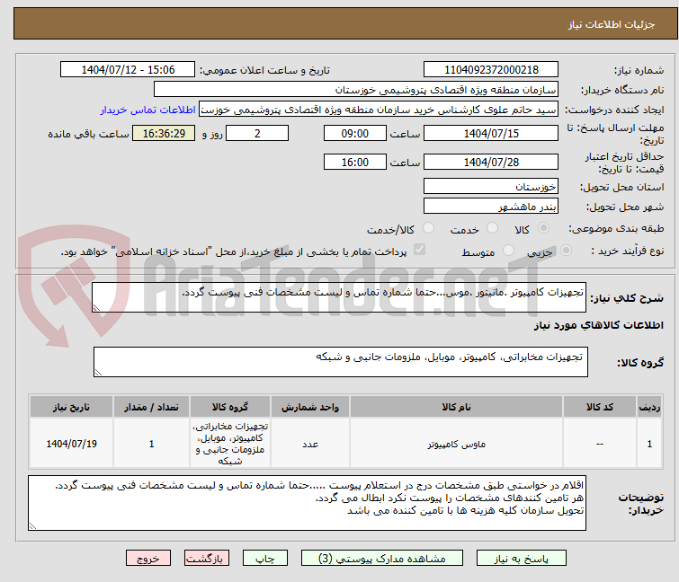
Task: Click the اطلاعات کالاهای مورد نیاز heading
Action: [x=598, y=325]
